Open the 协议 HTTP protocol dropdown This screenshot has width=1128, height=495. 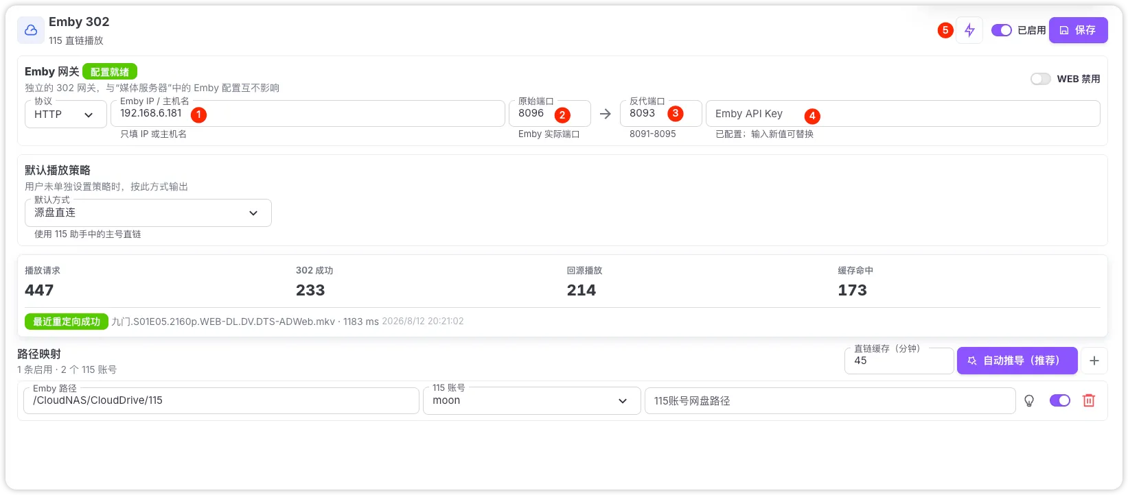click(66, 114)
